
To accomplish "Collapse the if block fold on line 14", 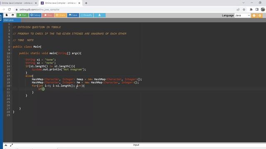I will point(11,66).
